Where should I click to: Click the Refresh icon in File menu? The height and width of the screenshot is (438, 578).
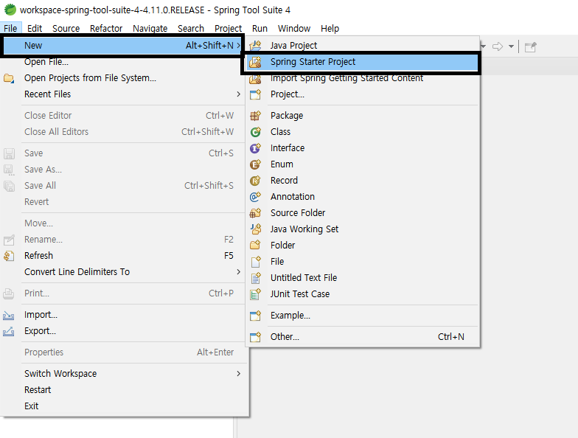[9, 256]
